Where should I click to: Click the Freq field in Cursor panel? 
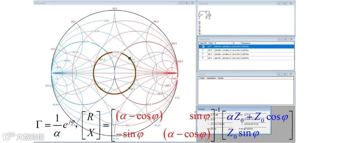click(x=255, y=129)
